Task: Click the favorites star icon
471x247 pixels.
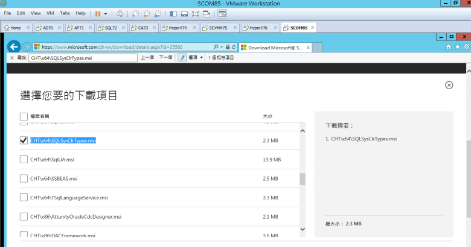Action: (x=457, y=46)
